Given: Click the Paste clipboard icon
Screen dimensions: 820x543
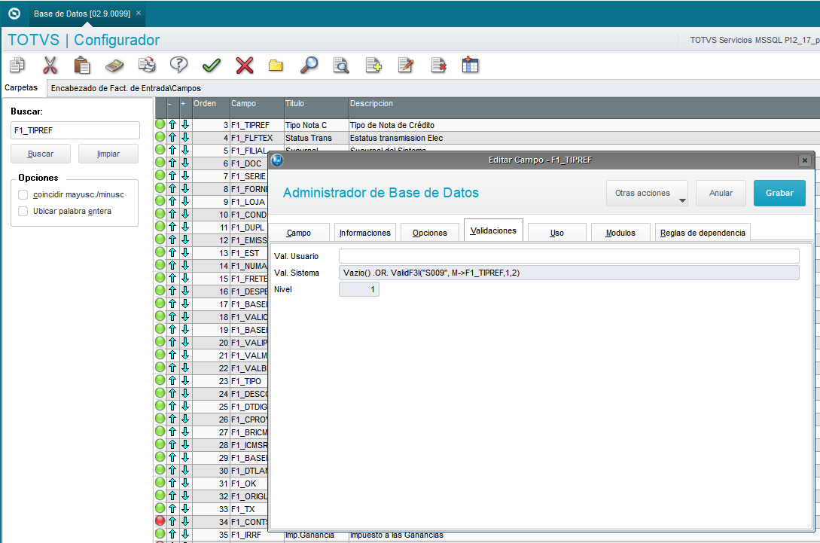Looking at the screenshot, I should [82, 66].
